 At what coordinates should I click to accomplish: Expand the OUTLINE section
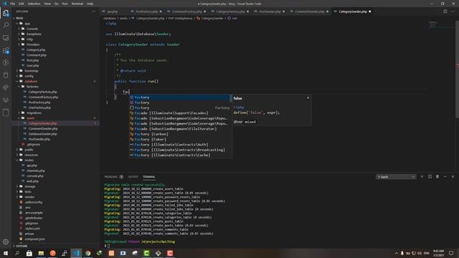pos(21,246)
